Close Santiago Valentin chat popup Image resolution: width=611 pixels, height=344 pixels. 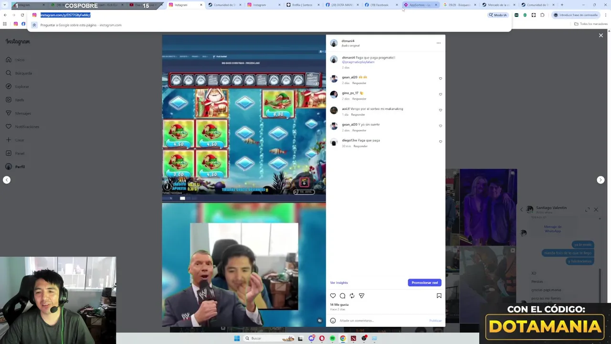[x=596, y=209]
